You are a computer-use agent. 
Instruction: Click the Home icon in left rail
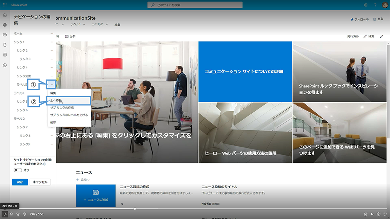[x=5, y=15]
